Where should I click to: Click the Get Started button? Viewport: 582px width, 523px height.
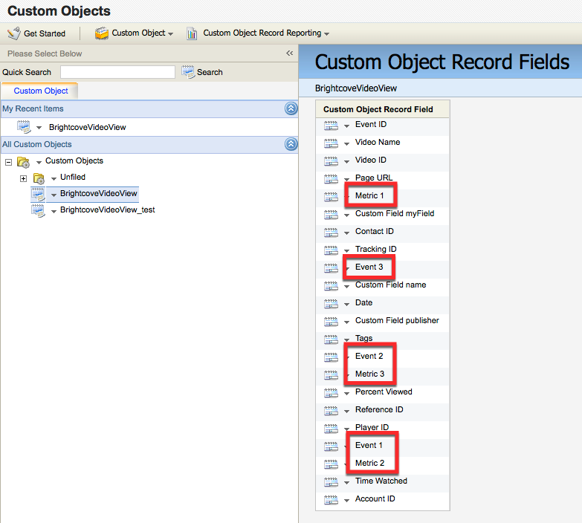pyautogui.click(x=44, y=33)
